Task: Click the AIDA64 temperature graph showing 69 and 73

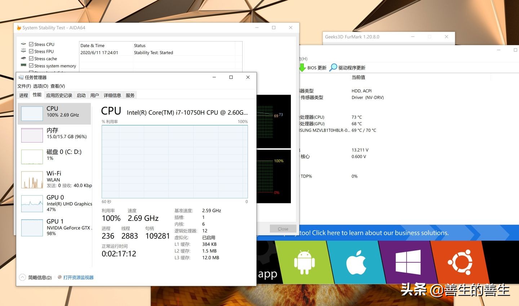Action: (x=274, y=122)
